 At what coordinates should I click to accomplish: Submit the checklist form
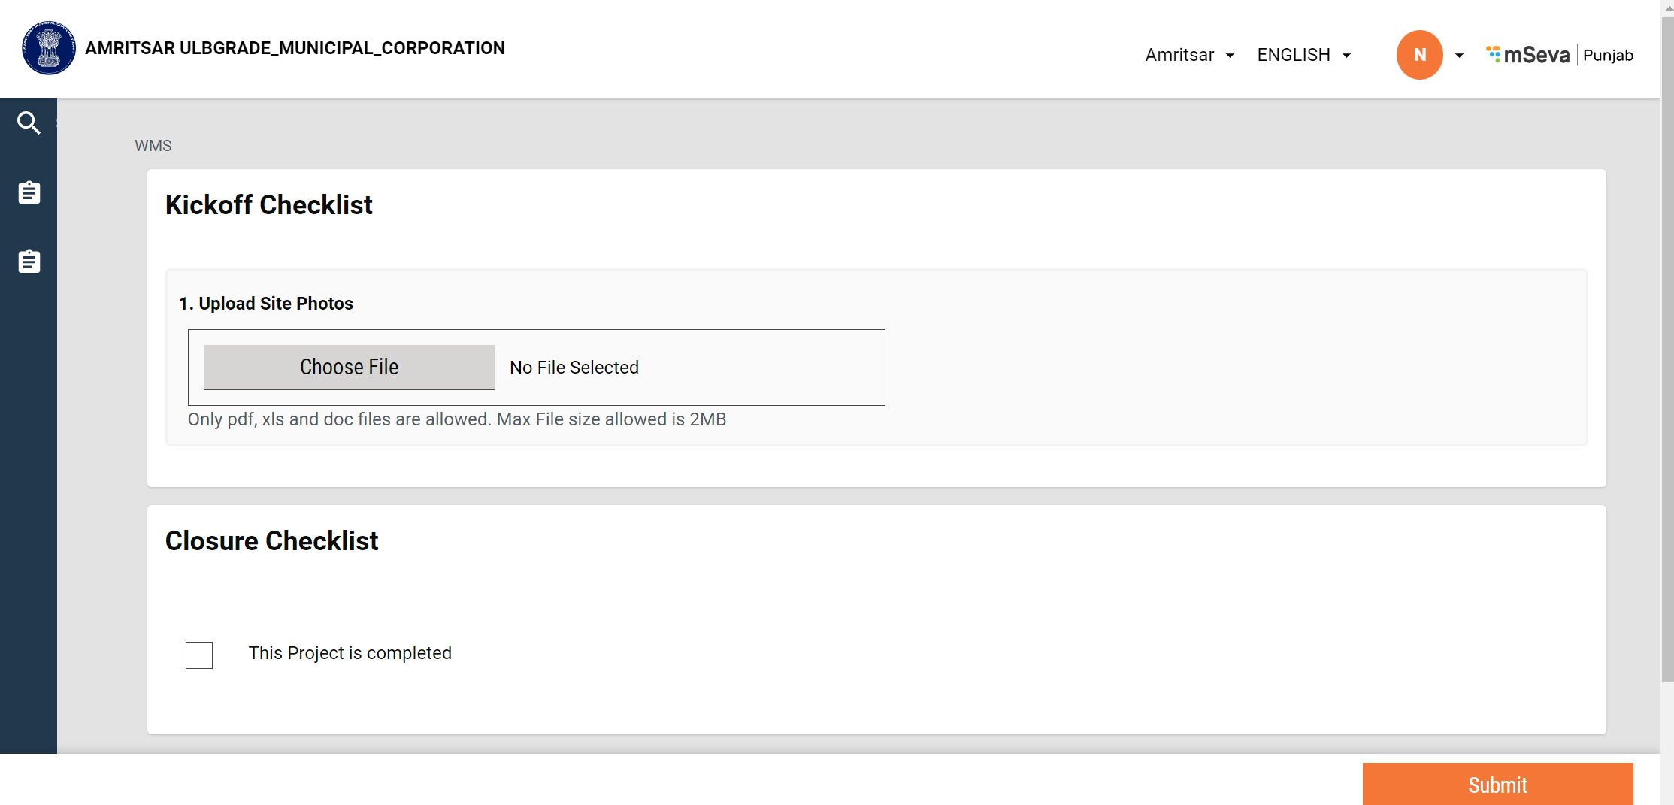pos(1497,785)
